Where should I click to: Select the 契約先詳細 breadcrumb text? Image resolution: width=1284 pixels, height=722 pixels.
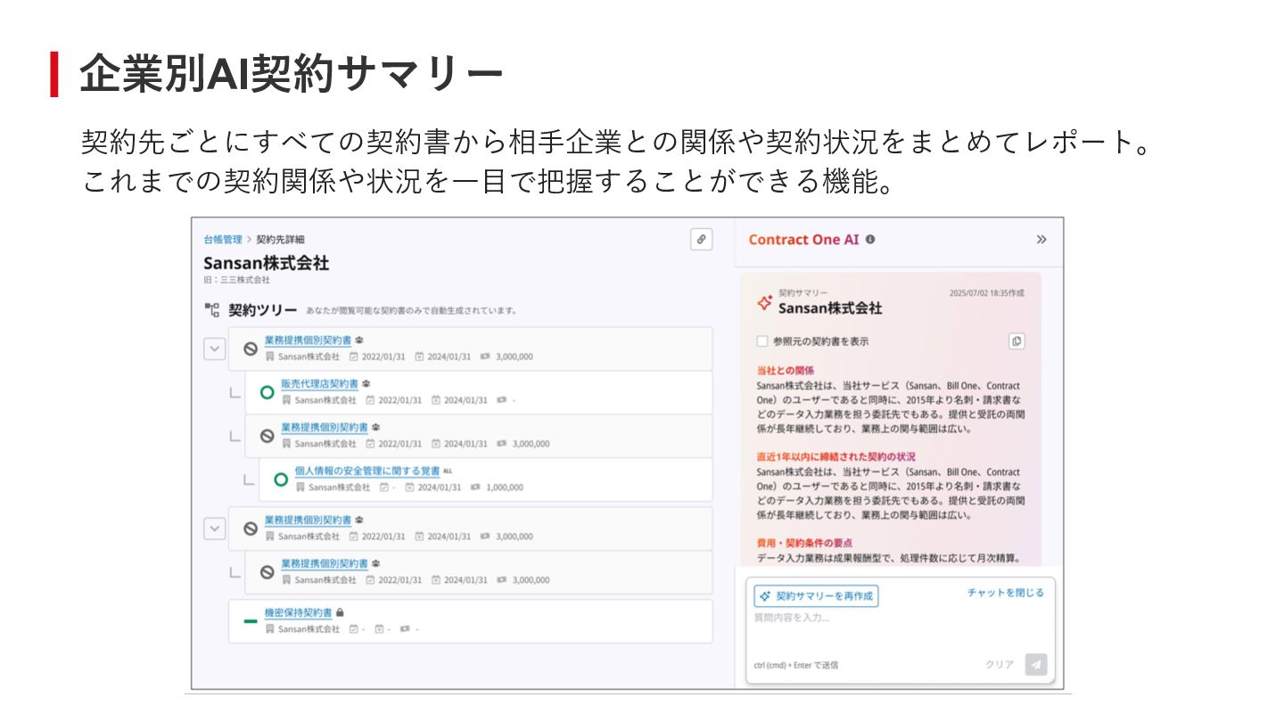280,240
